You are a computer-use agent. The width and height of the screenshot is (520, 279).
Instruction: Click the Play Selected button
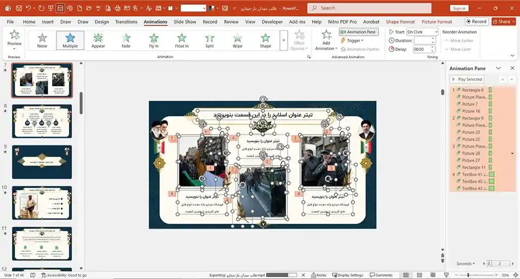pos(467,79)
